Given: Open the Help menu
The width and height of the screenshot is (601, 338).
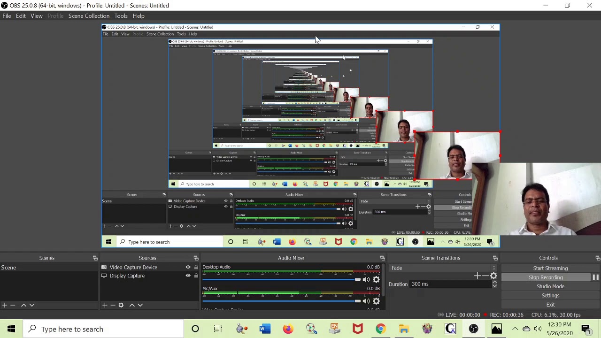Looking at the screenshot, I should 139,16.
